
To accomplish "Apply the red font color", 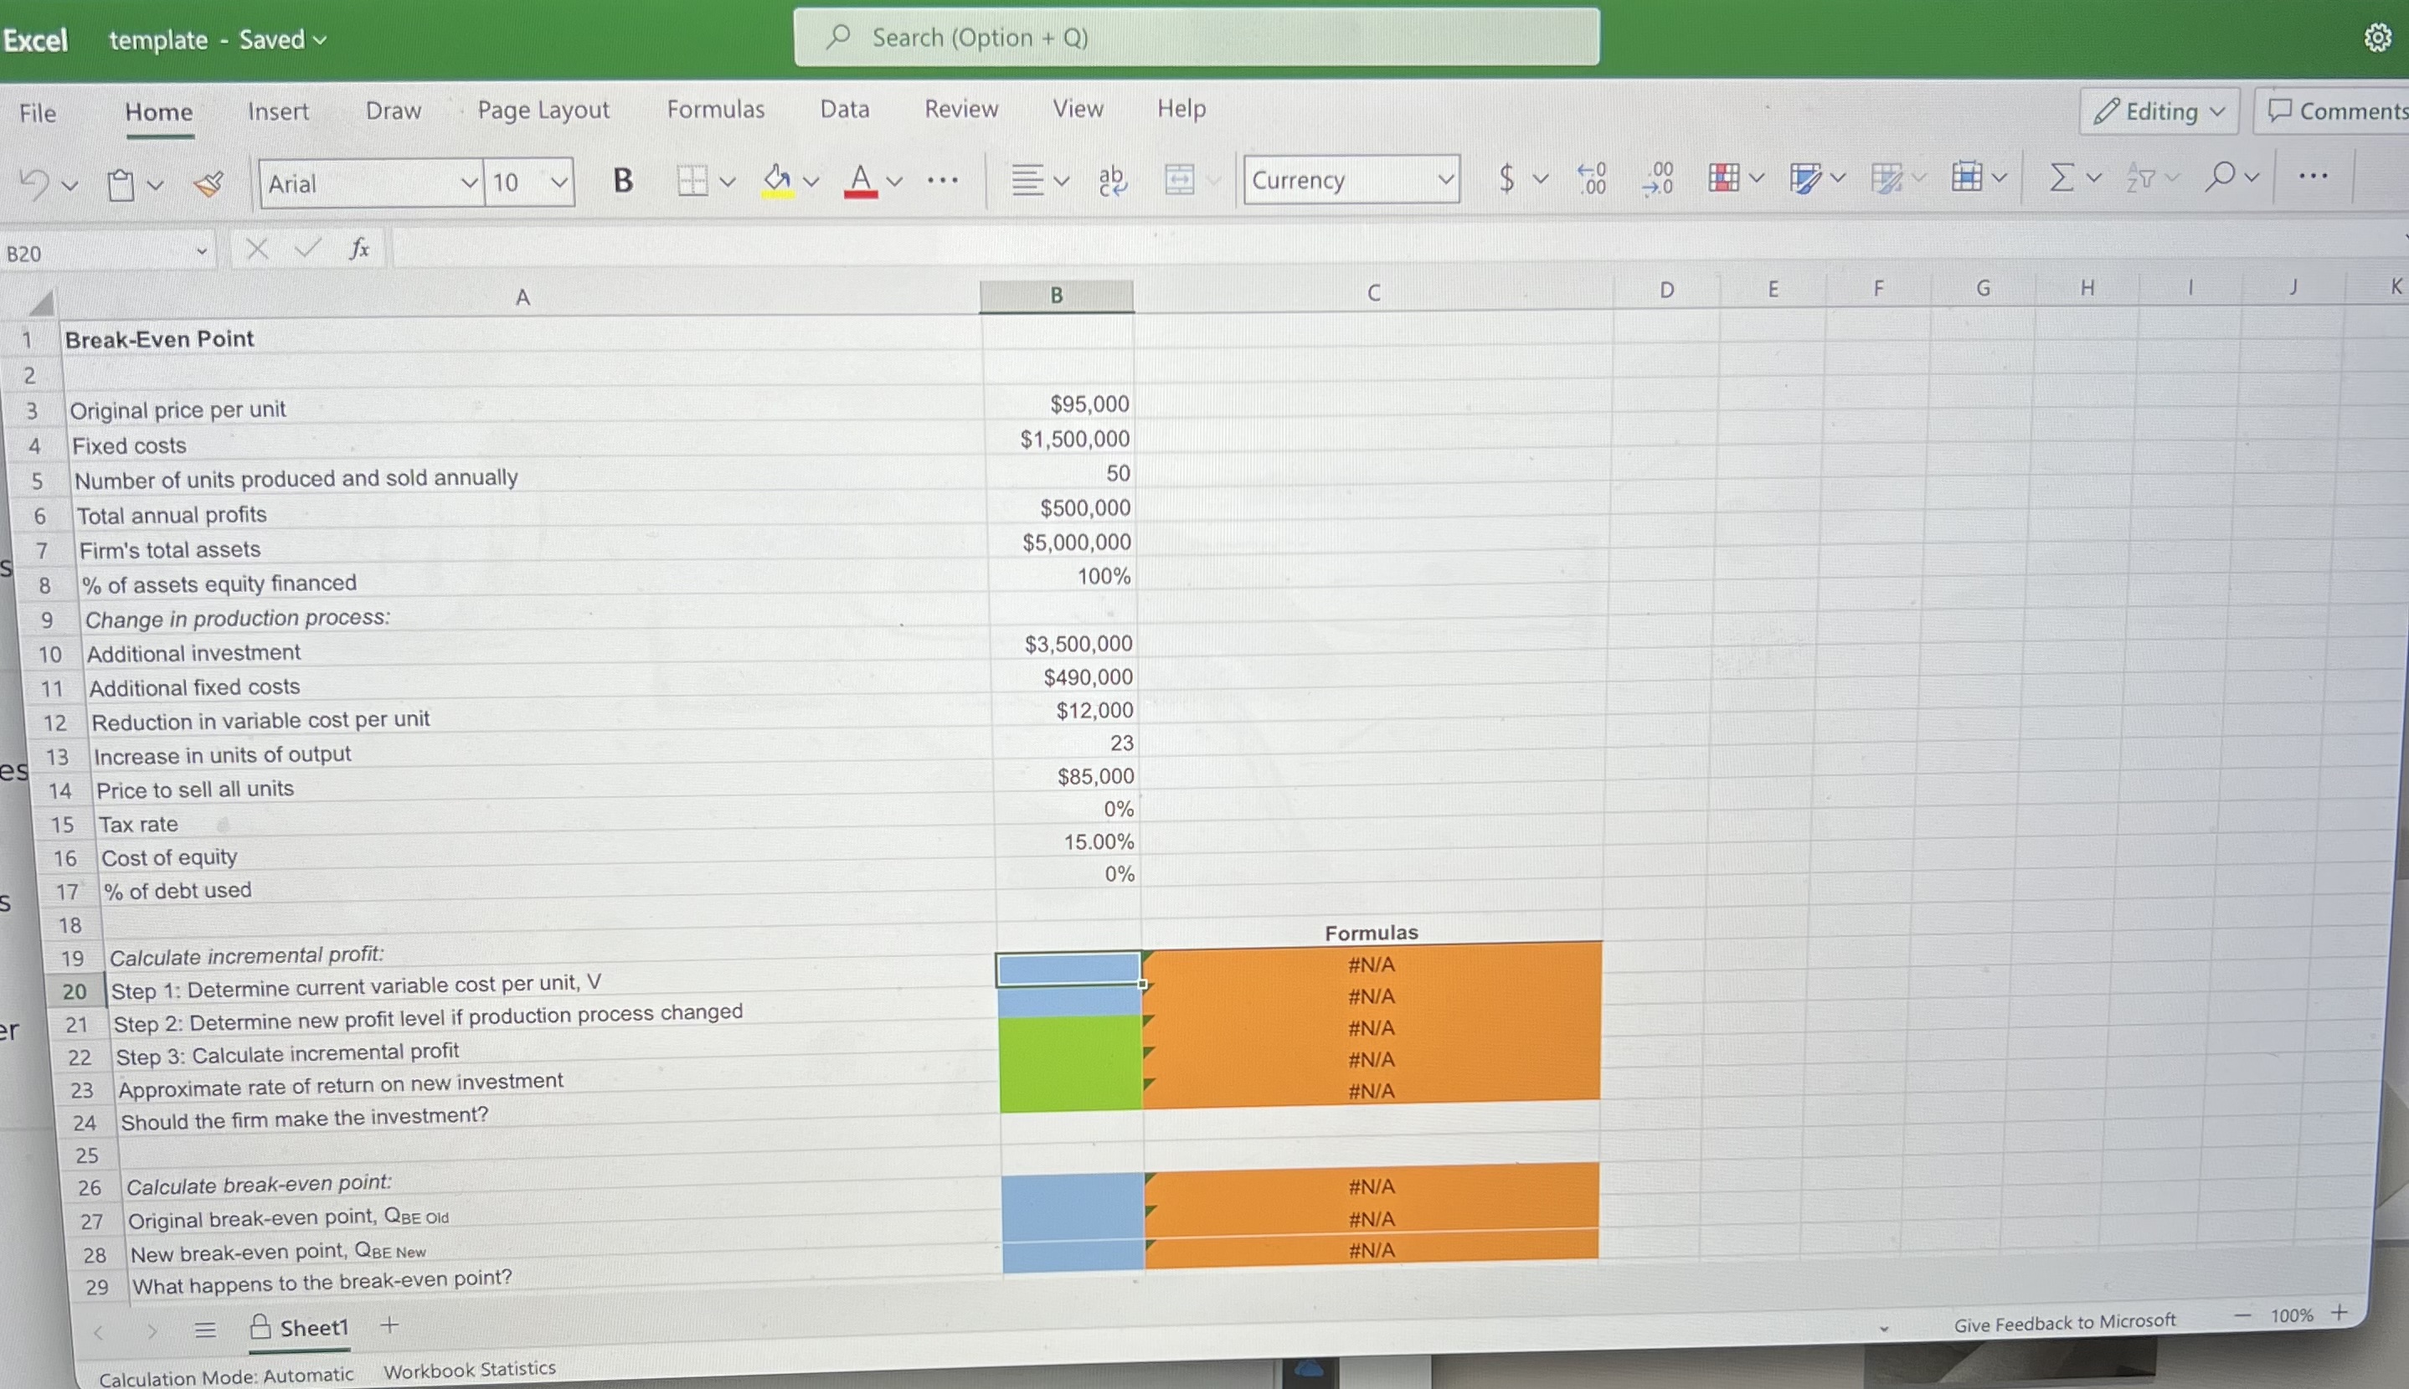I will click(x=862, y=181).
